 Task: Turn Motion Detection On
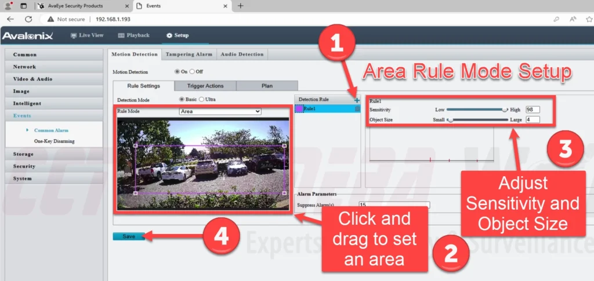tap(178, 72)
